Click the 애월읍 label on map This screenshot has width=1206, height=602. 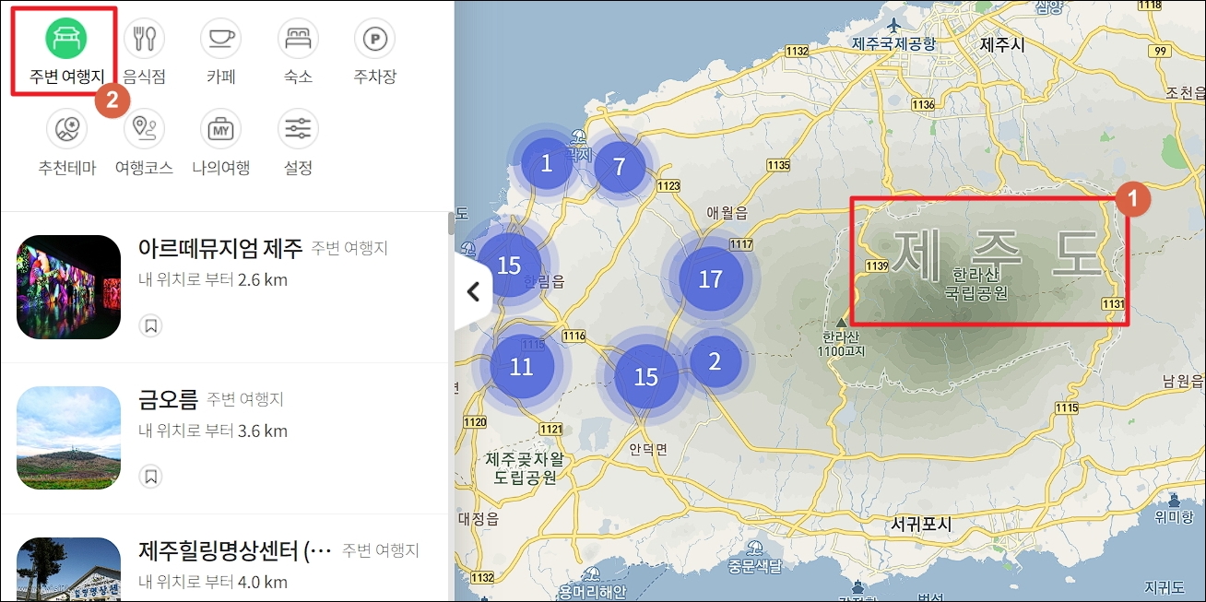727,213
